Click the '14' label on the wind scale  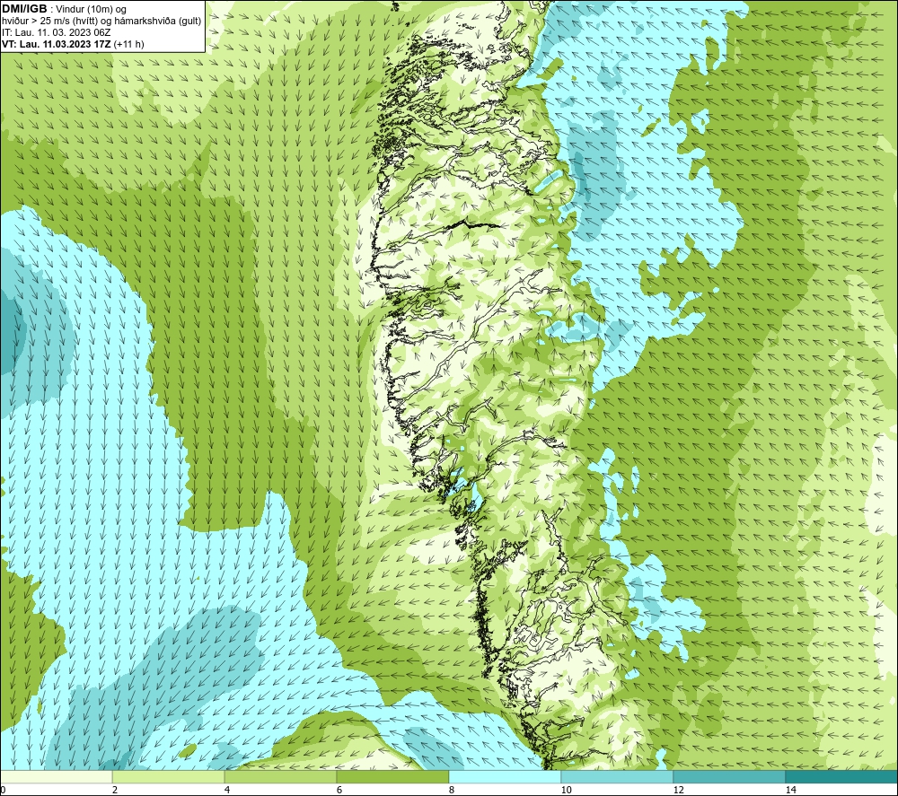click(790, 790)
